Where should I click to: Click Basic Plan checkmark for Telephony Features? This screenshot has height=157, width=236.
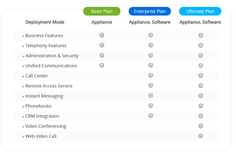coord(102,45)
